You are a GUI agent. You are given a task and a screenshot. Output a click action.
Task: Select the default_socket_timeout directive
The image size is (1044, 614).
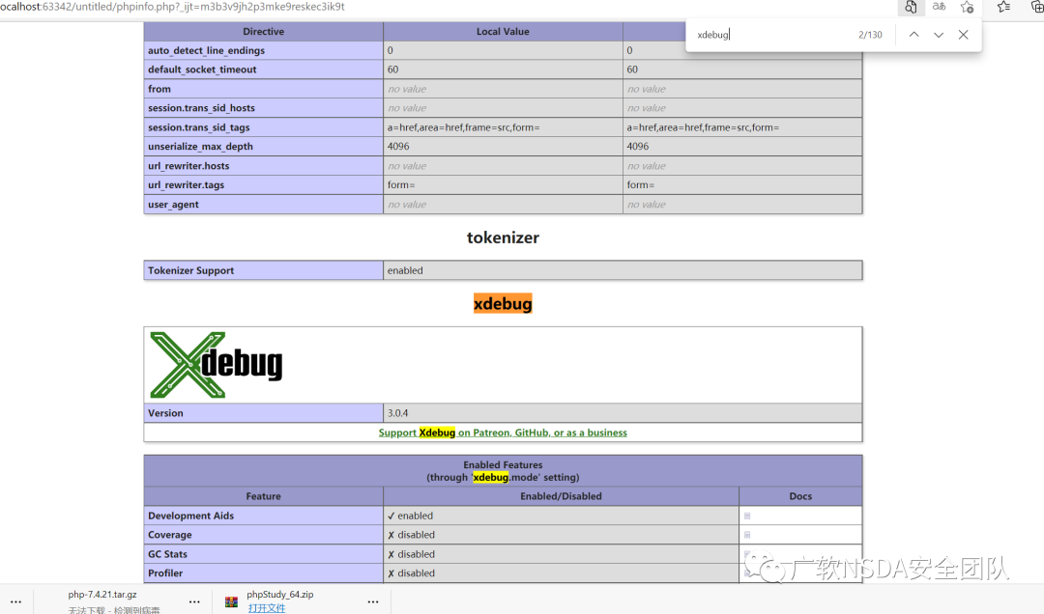[x=202, y=70]
